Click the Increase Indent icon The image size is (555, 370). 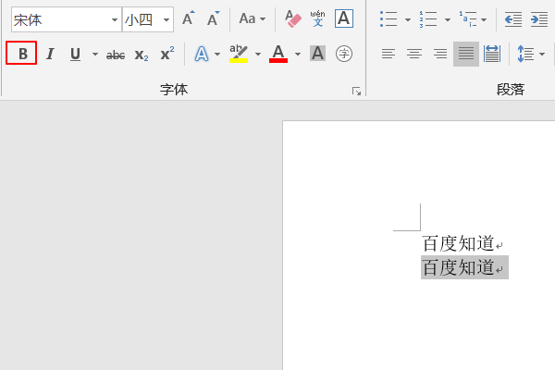pos(539,19)
